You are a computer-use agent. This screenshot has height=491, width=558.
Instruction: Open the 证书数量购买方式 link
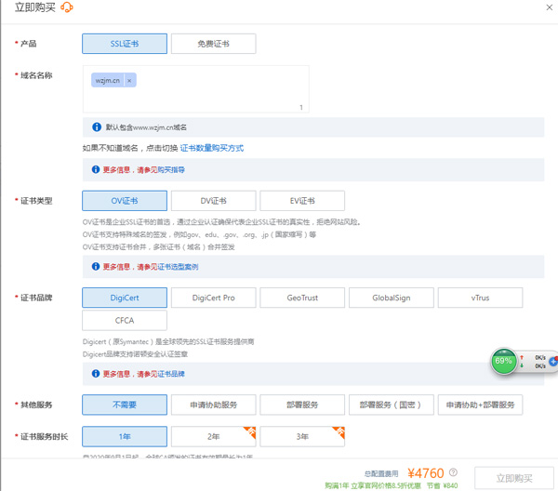[x=211, y=148]
